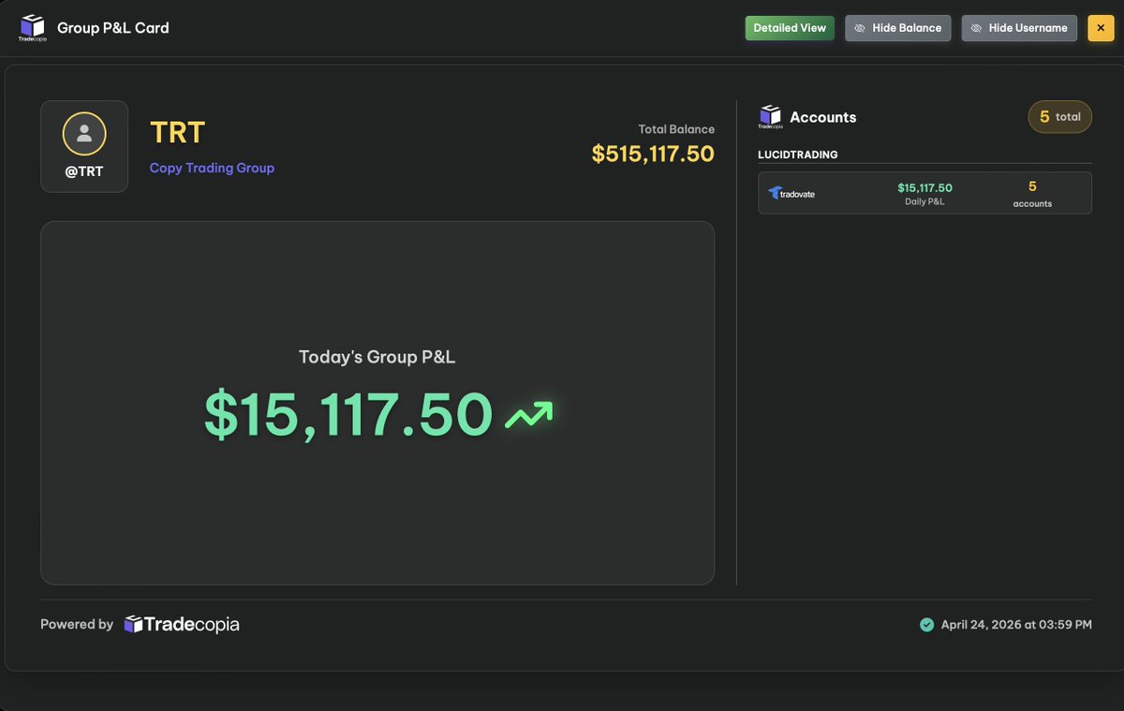Click the Group P&L Card title
Viewport: 1124px width, 711px height.
pyautogui.click(x=113, y=28)
